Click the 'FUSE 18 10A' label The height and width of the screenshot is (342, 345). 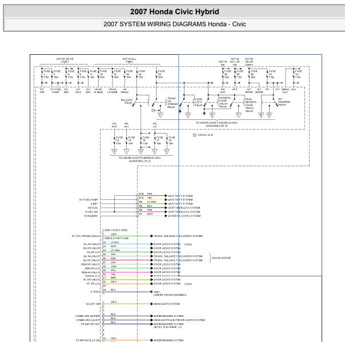171,140
